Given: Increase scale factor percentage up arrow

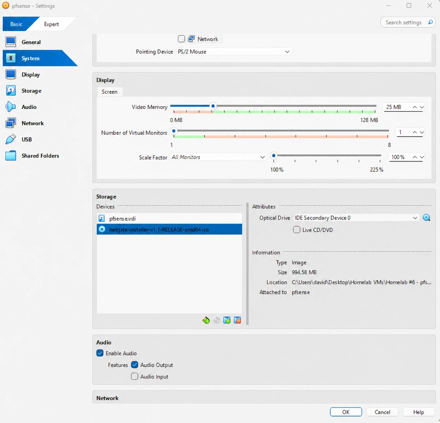Looking at the screenshot, I should tap(415, 157).
